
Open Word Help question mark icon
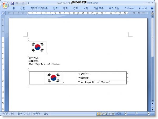click(152, 8)
